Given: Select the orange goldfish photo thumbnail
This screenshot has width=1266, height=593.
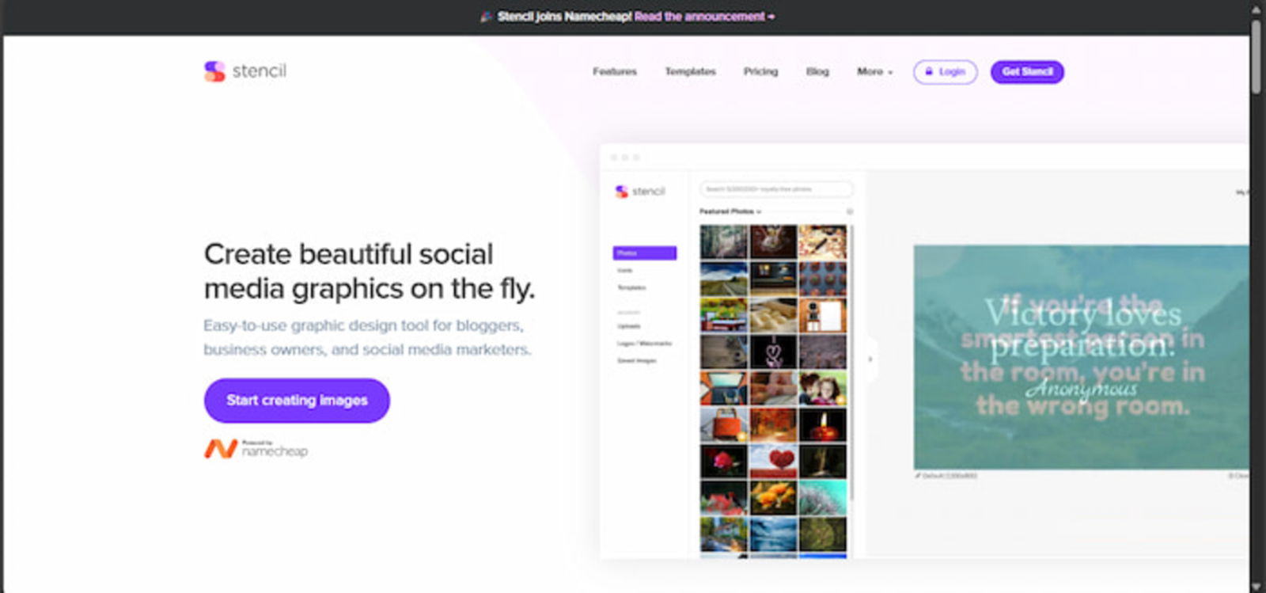Looking at the screenshot, I should (x=773, y=498).
